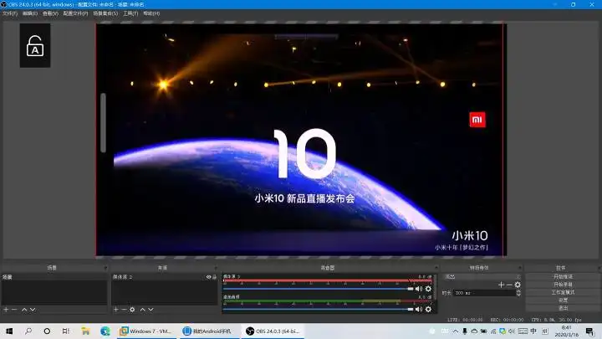Viewport: 602px width, 339px height.
Task: Remove the selected scene with minus icon
Action: click(x=14, y=310)
